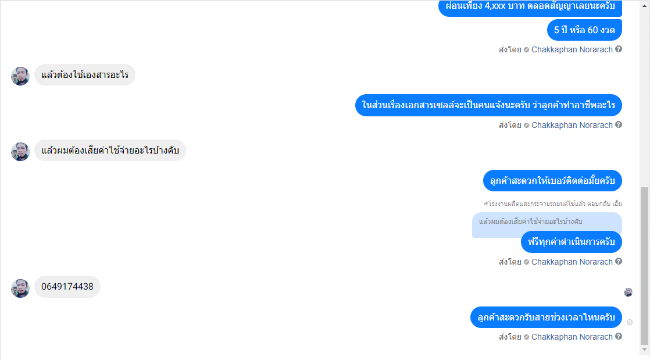Click delivered checkmark icon beside last blue message
This screenshot has height=360, width=650.
(630, 322)
